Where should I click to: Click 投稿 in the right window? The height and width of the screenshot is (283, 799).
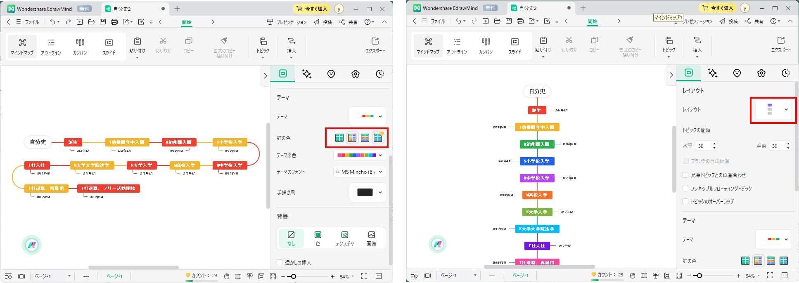(729, 21)
